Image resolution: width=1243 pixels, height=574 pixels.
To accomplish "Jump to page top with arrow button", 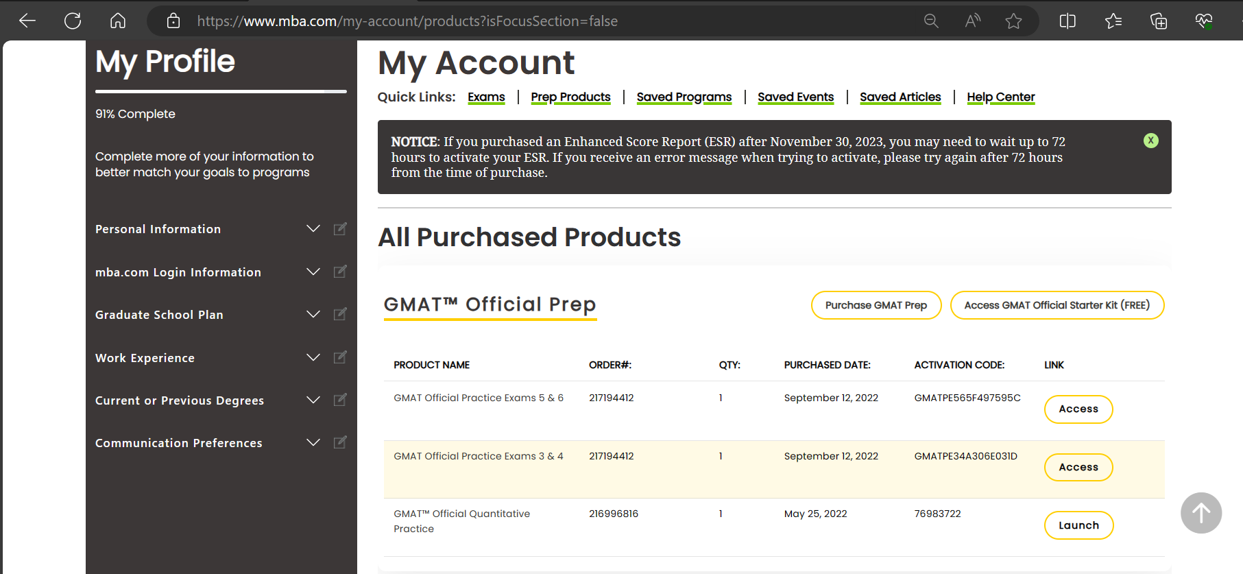I will (x=1201, y=513).
